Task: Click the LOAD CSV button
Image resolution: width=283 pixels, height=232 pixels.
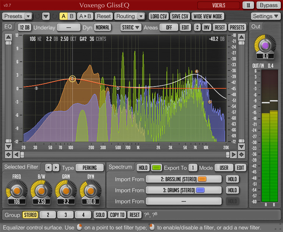Action: [x=159, y=16]
